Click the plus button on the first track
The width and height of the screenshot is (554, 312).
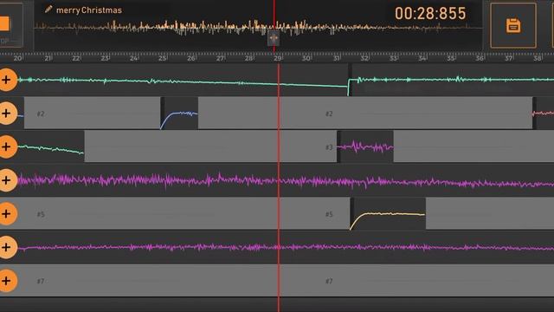point(7,80)
